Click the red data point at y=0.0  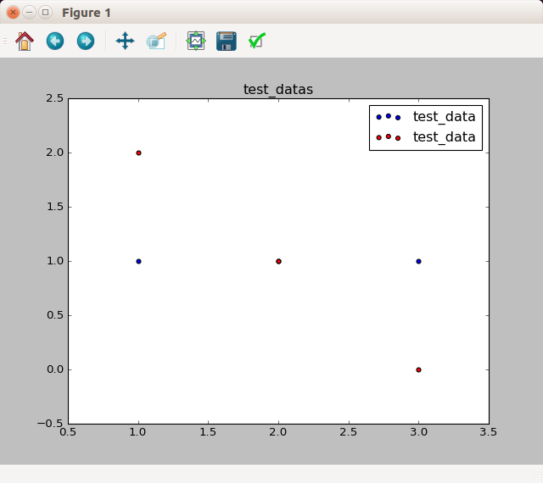(x=418, y=369)
